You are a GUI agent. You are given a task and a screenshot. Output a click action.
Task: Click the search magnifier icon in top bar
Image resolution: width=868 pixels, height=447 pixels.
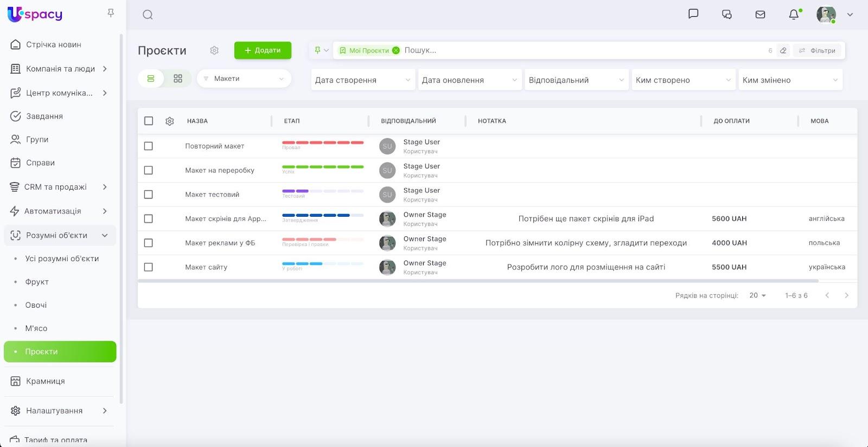pyautogui.click(x=148, y=15)
